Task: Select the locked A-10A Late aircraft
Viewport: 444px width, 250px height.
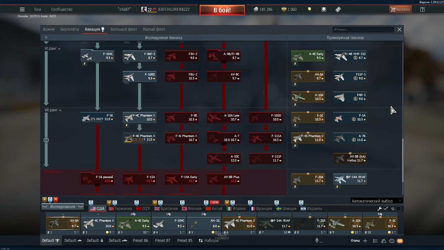Action: click(x=224, y=118)
